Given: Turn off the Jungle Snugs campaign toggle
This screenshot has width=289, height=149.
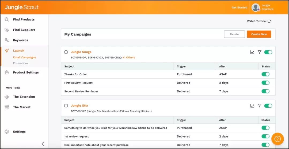Looking at the screenshot, I should coord(268,52).
